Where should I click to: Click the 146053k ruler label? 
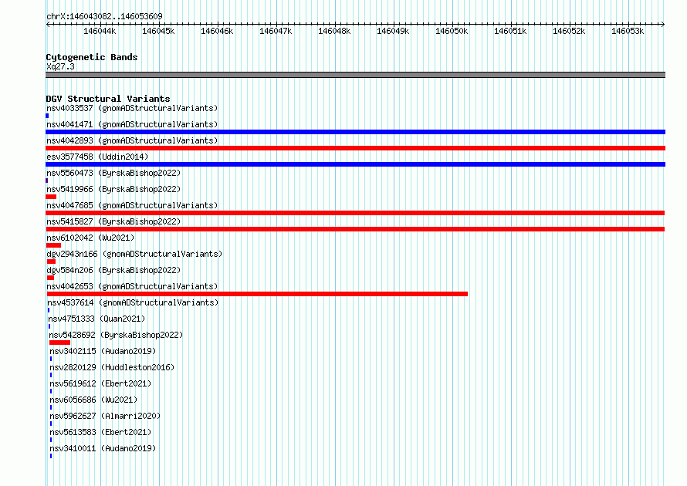click(628, 31)
